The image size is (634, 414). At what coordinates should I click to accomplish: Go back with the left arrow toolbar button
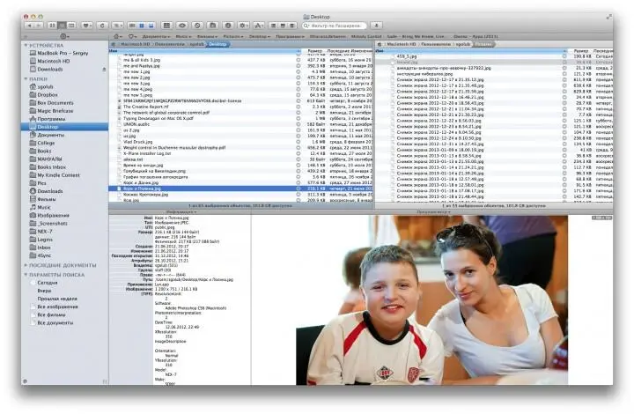coord(30,26)
